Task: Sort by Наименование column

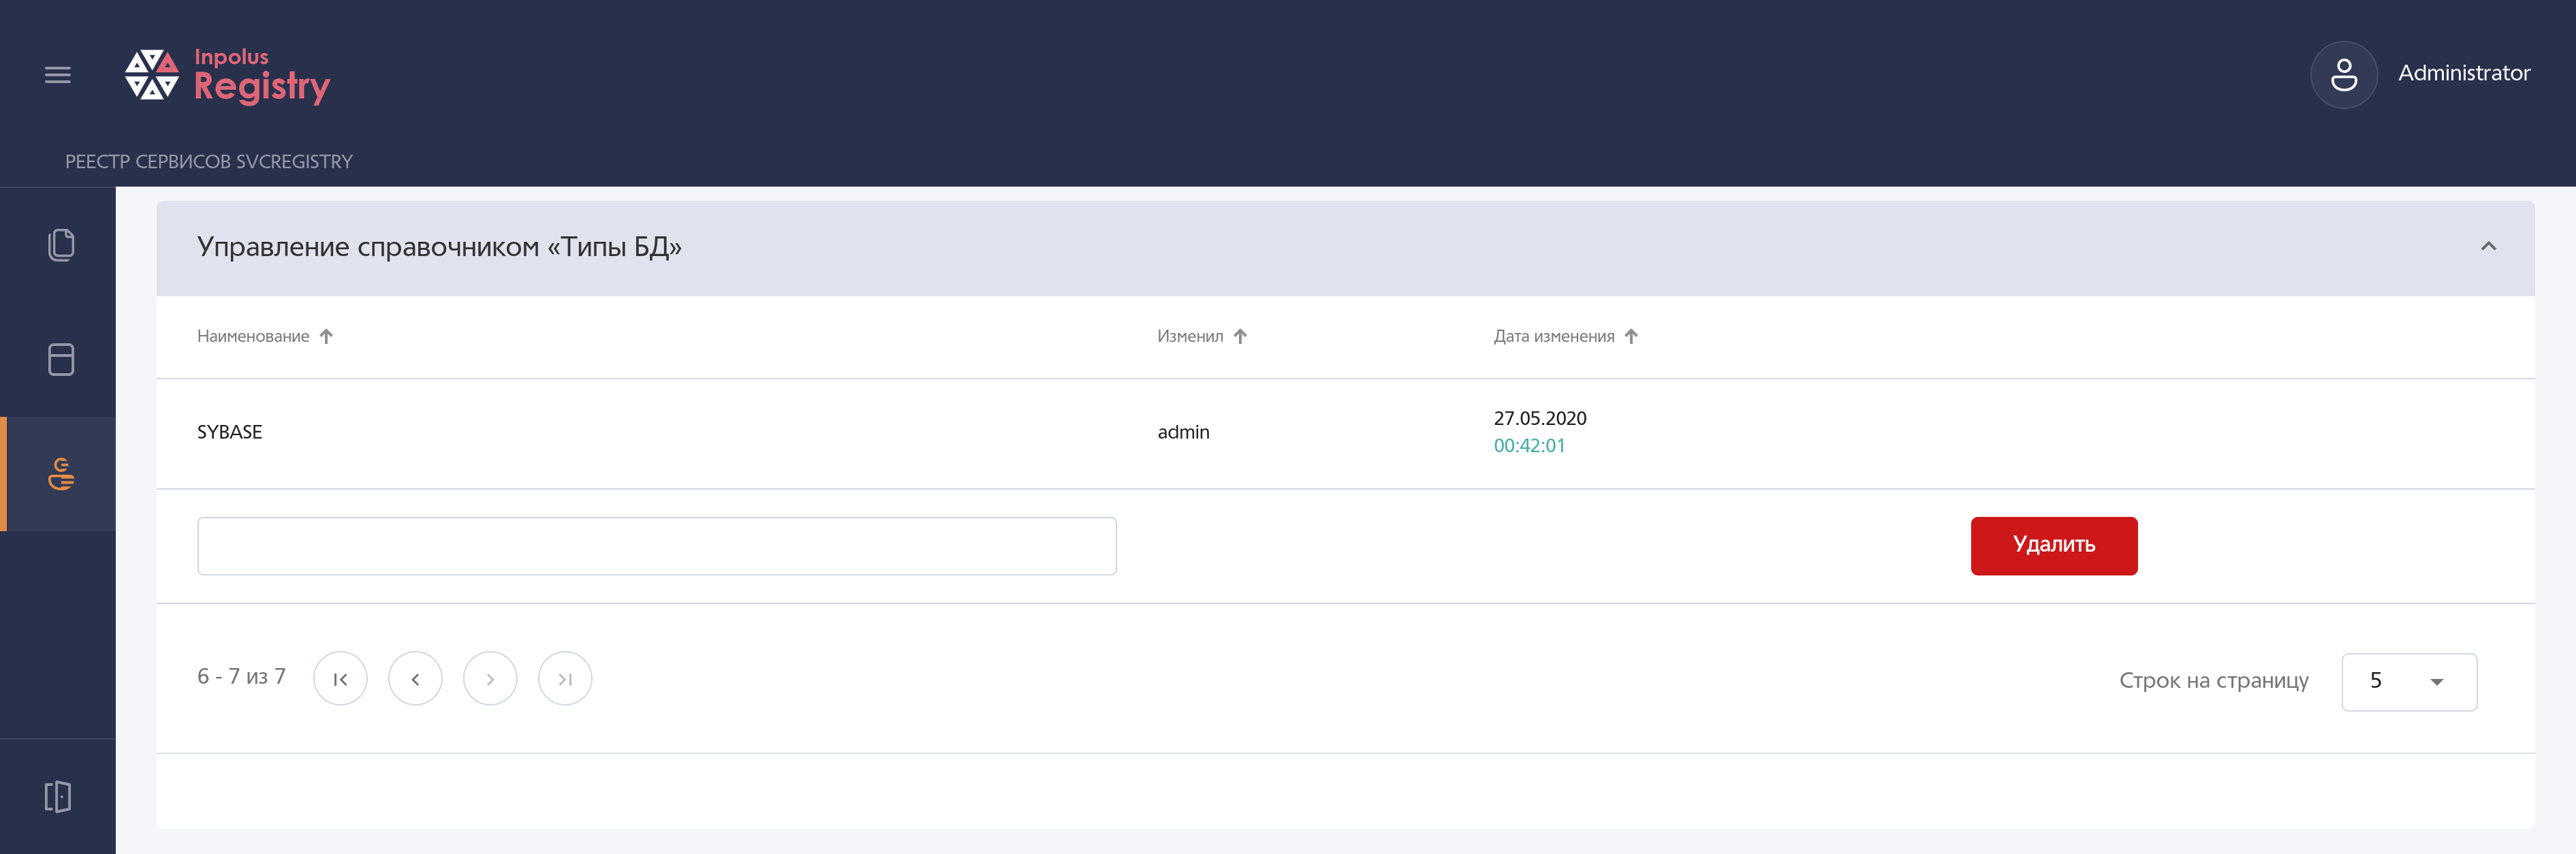Action: tap(265, 337)
